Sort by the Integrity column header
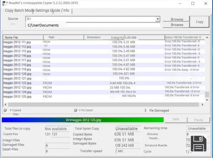 tap(117, 38)
